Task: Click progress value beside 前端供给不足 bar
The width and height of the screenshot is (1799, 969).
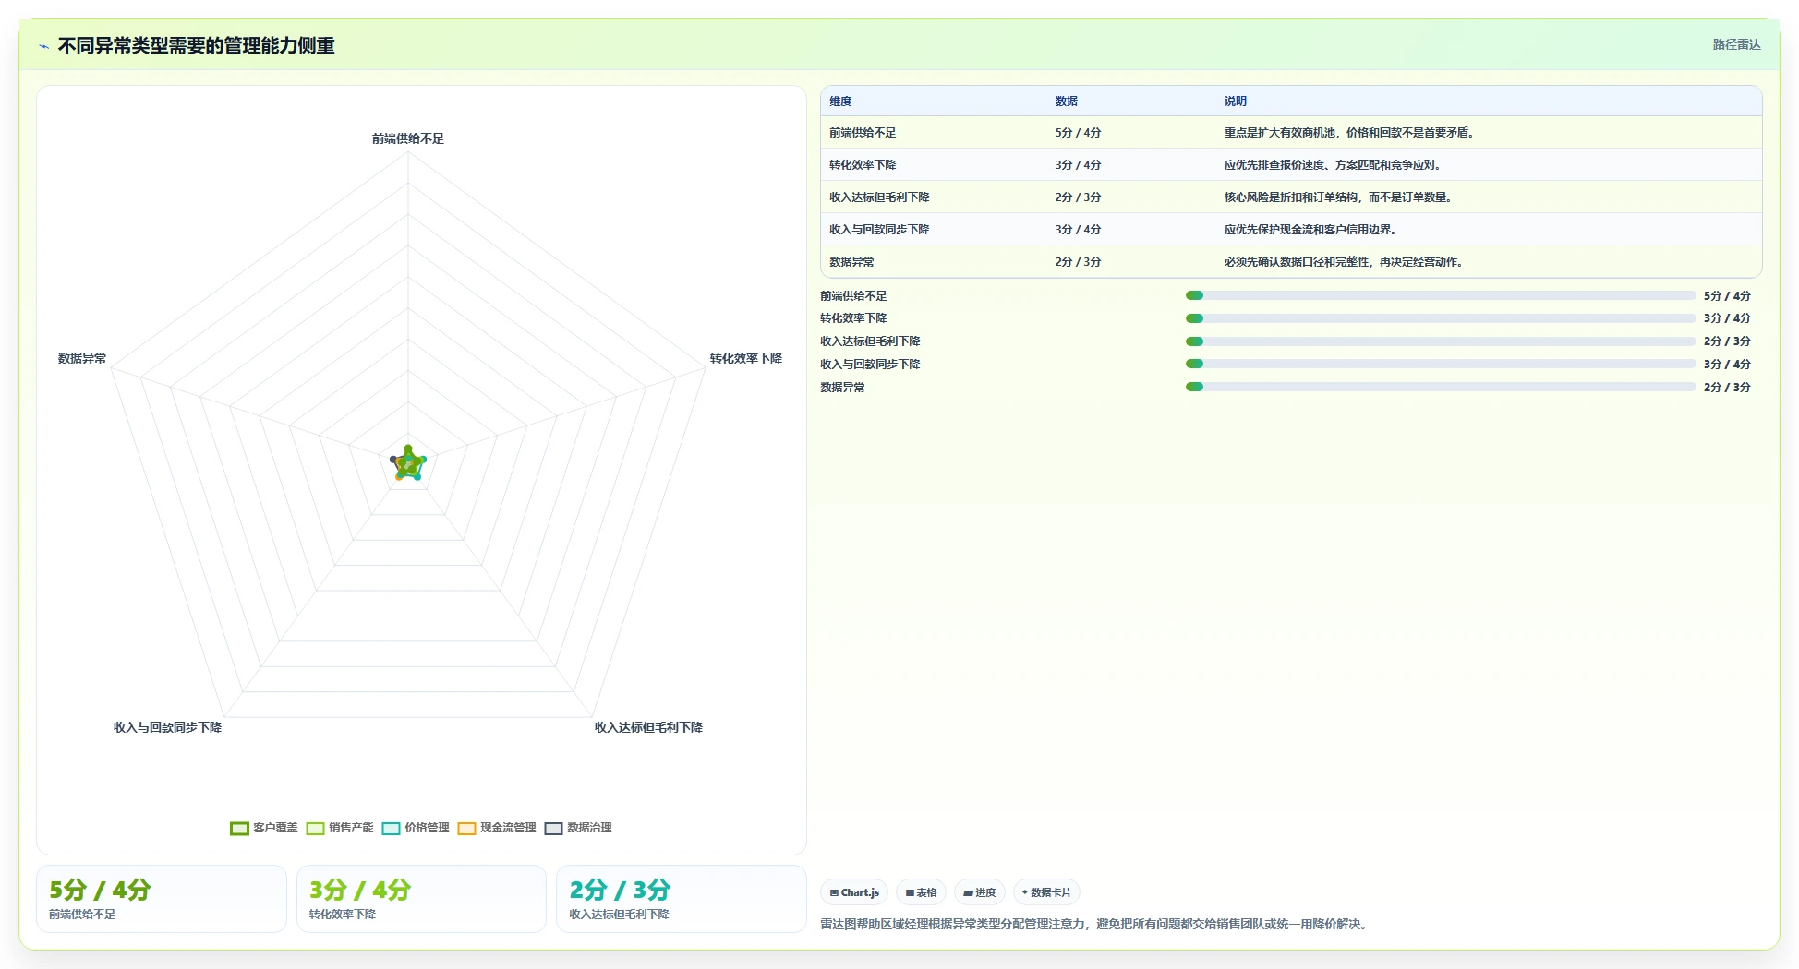Action: pyautogui.click(x=1727, y=295)
